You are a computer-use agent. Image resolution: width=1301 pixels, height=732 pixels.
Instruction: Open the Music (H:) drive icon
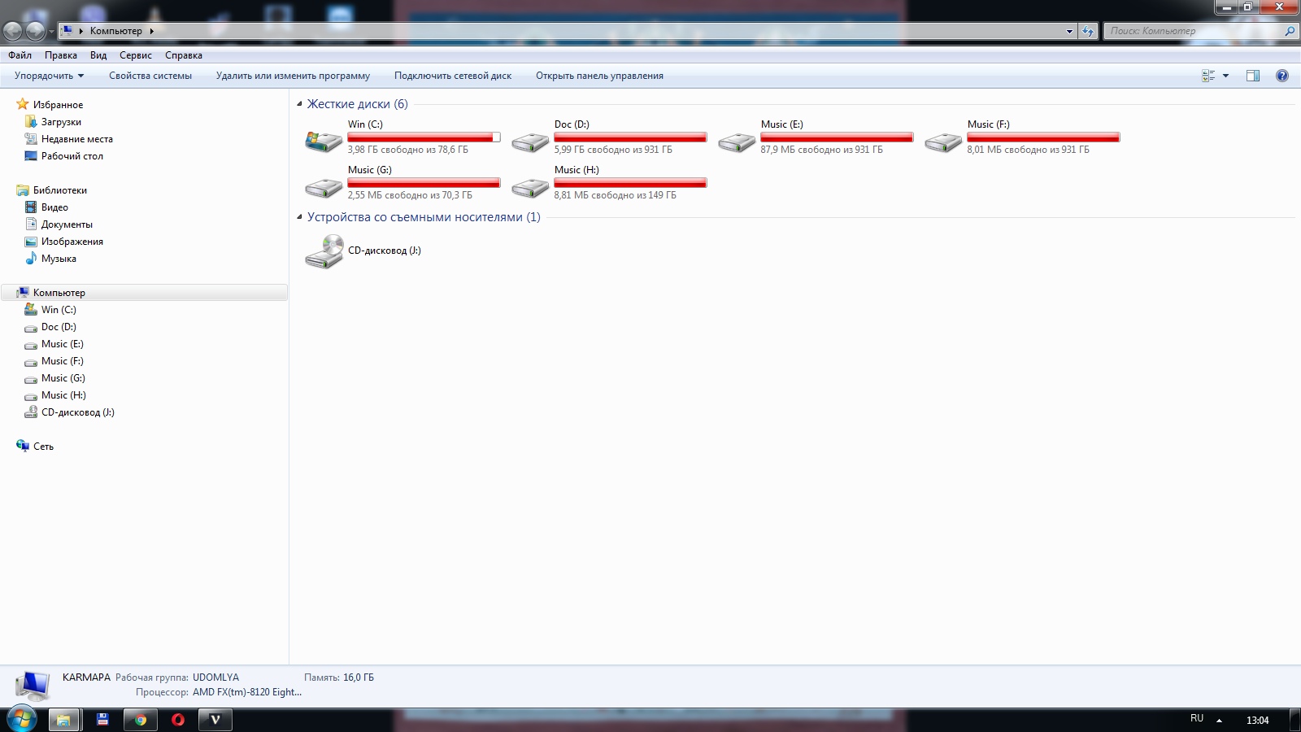tap(529, 187)
